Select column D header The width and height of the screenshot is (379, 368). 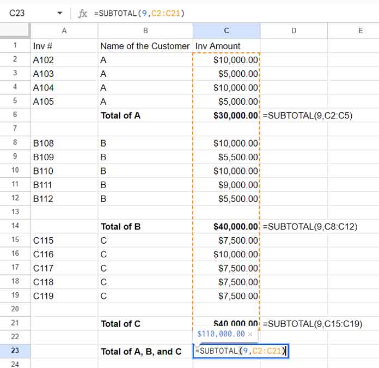(294, 31)
